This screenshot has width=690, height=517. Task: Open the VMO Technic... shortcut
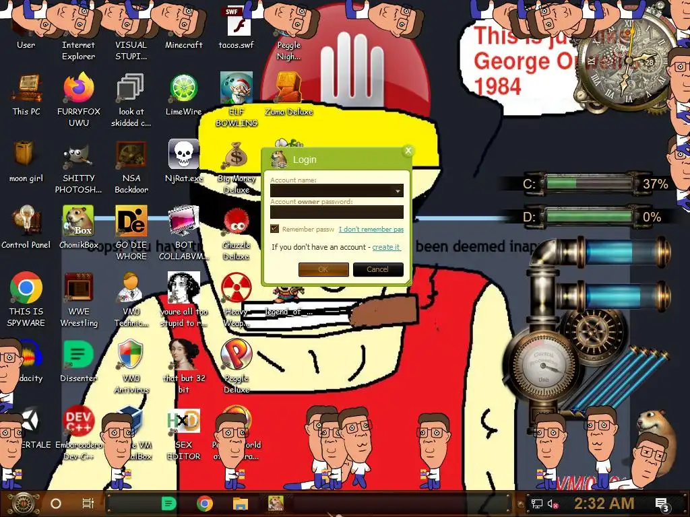click(x=131, y=300)
